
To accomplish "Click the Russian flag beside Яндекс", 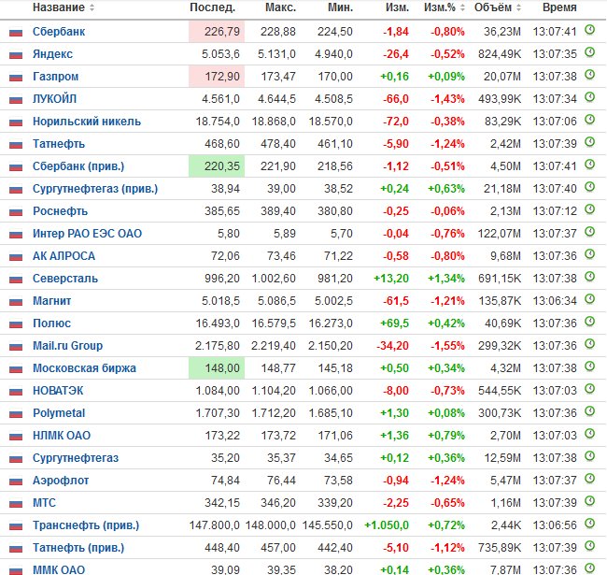I will [x=16, y=54].
